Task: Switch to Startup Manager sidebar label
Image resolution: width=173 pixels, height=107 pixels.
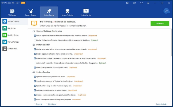Action: (13, 42)
